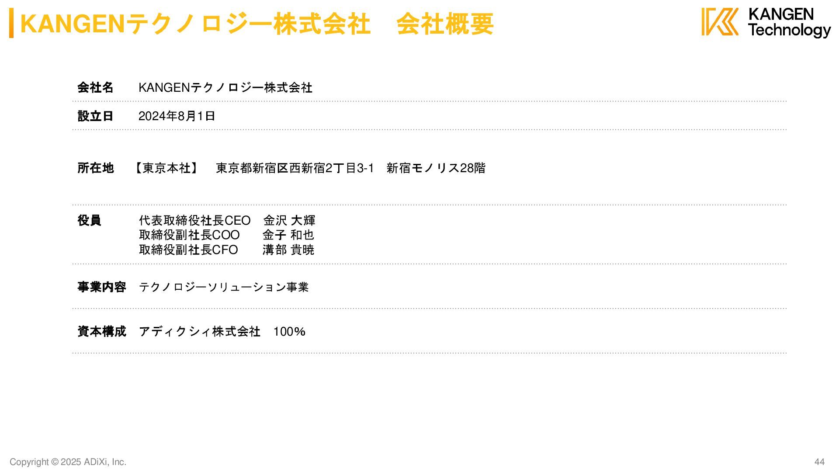Select the slide title KANGENテクノロジー株式会社 会社概要
The image size is (839, 472).
pyautogui.click(x=257, y=24)
